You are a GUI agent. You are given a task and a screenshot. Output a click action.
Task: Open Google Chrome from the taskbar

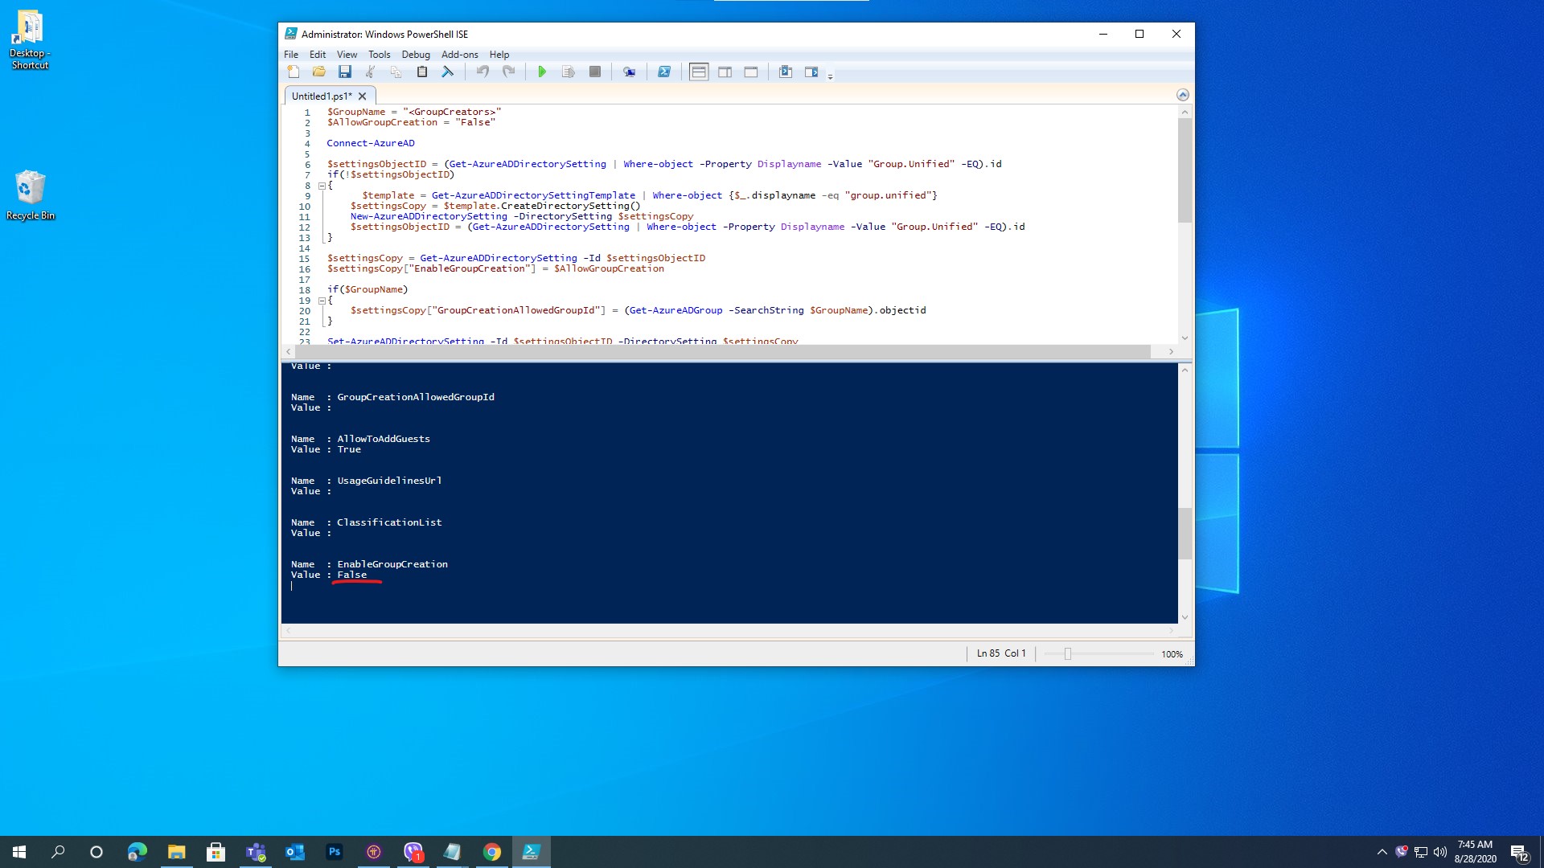492,852
